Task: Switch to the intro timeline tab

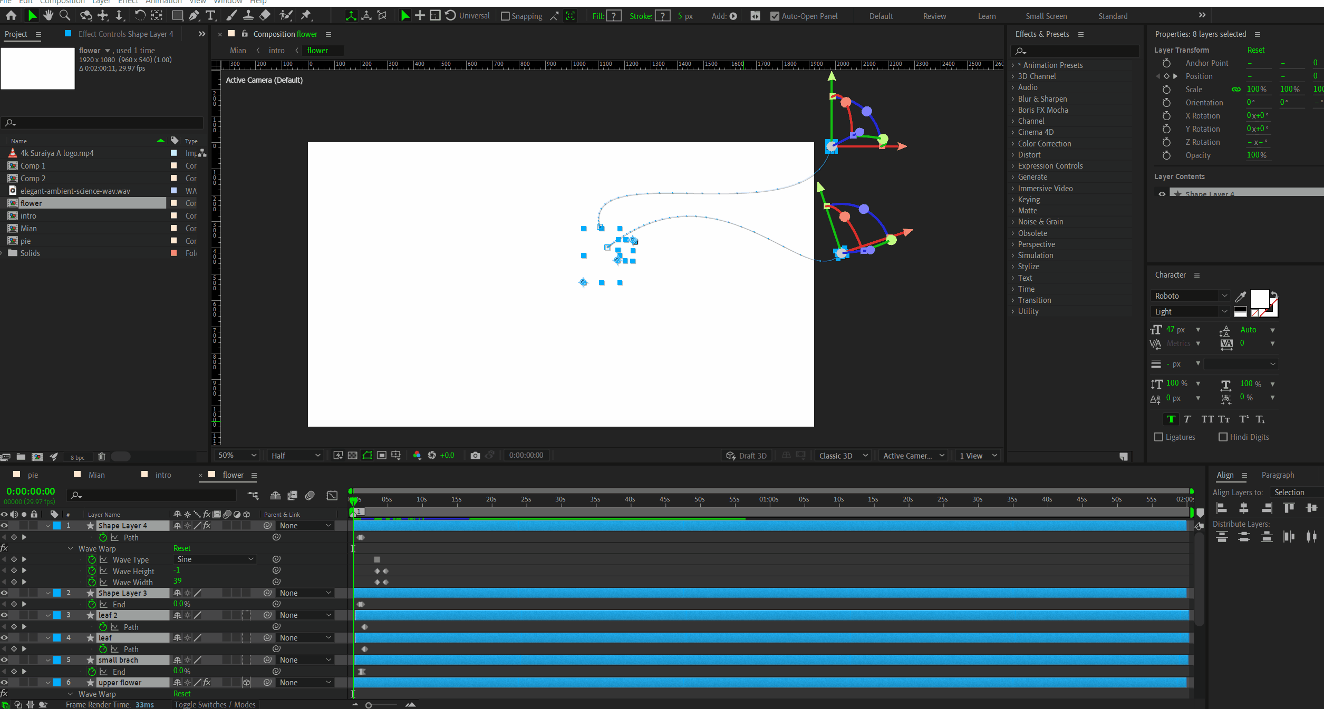Action: pyautogui.click(x=163, y=475)
